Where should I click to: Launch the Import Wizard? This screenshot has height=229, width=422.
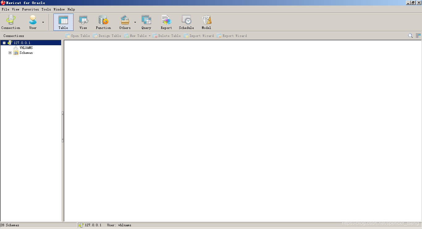(x=199, y=36)
